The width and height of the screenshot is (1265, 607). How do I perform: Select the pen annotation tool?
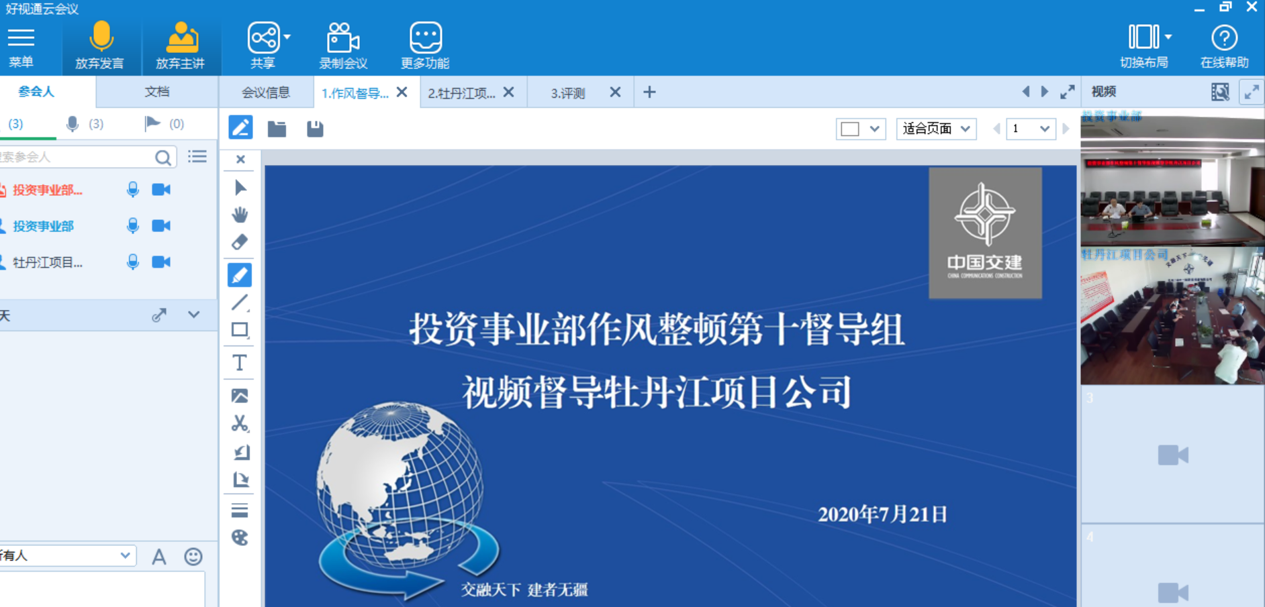(x=240, y=275)
